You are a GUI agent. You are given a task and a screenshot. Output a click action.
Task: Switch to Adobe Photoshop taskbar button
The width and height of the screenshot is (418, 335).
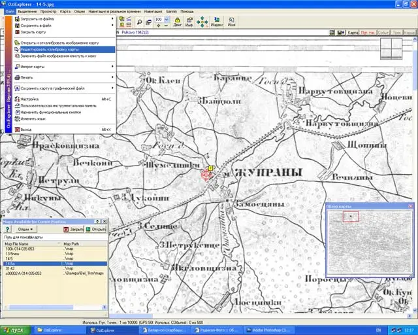point(269,330)
